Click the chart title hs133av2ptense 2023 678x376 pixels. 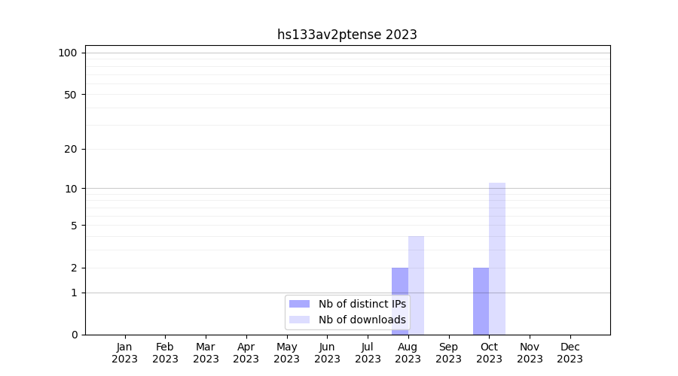(347, 35)
